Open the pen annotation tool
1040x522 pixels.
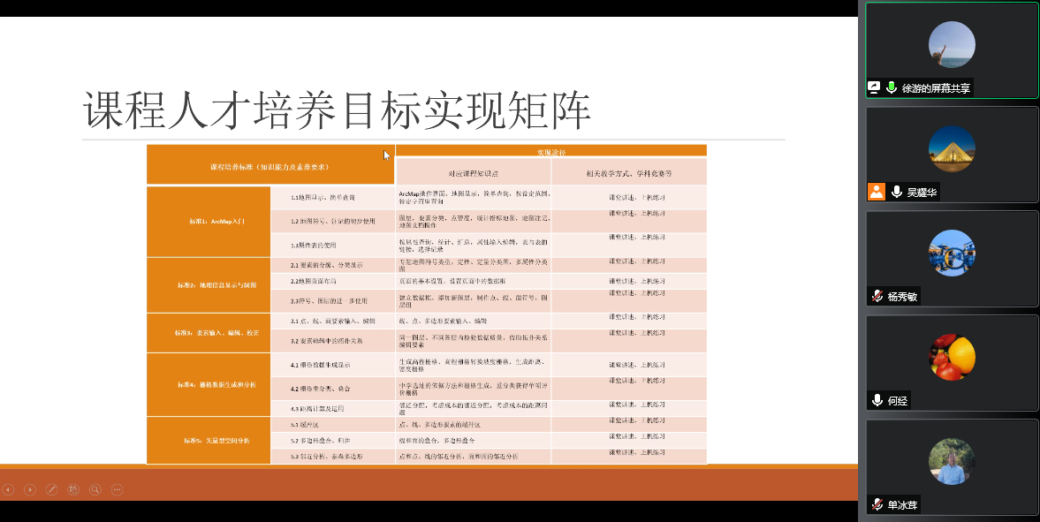pyautogui.click(x=52, y=489)
